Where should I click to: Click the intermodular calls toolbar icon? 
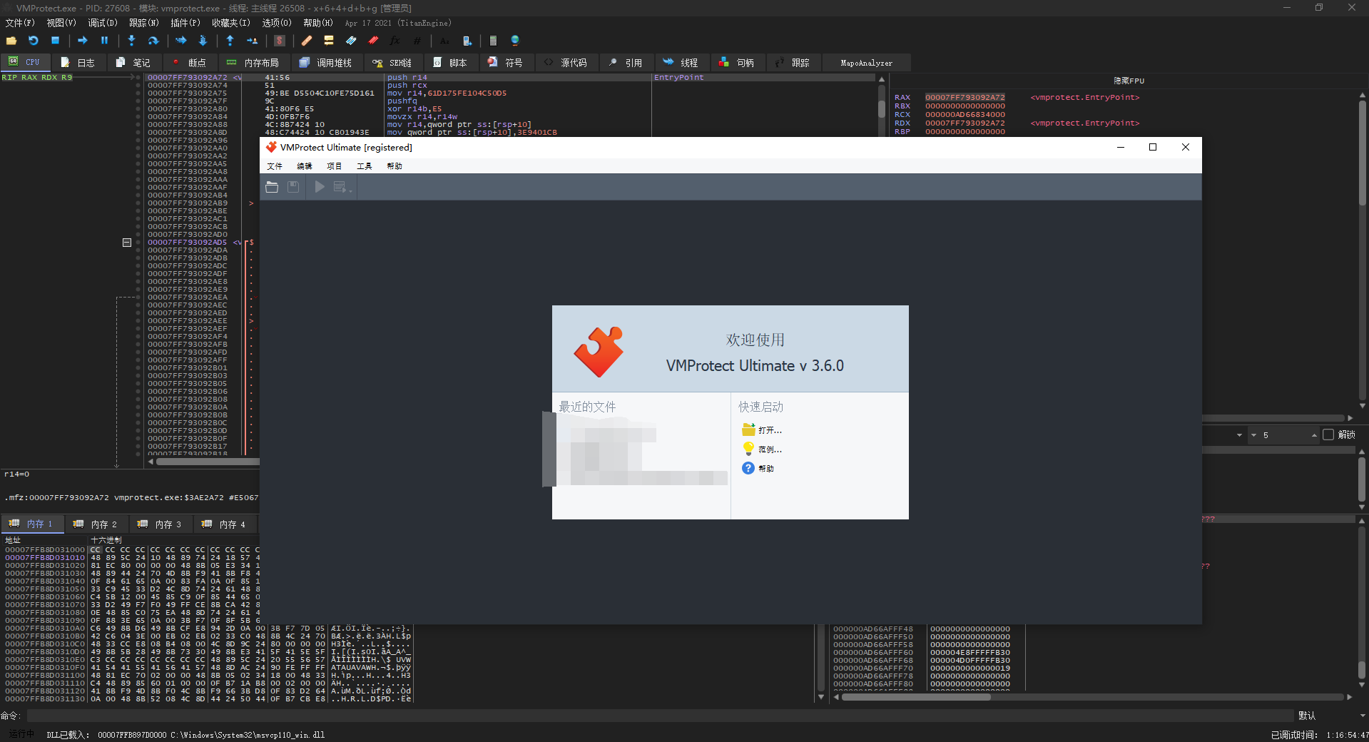467,41
